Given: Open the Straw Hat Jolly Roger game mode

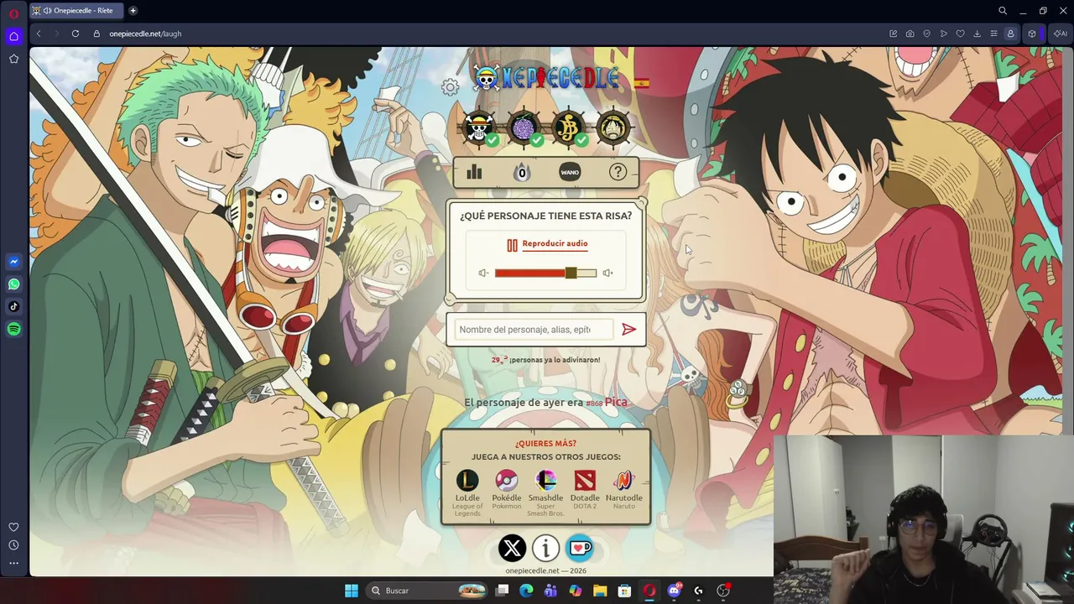Looking at the screenshot, I should click(x=479, y=128).
